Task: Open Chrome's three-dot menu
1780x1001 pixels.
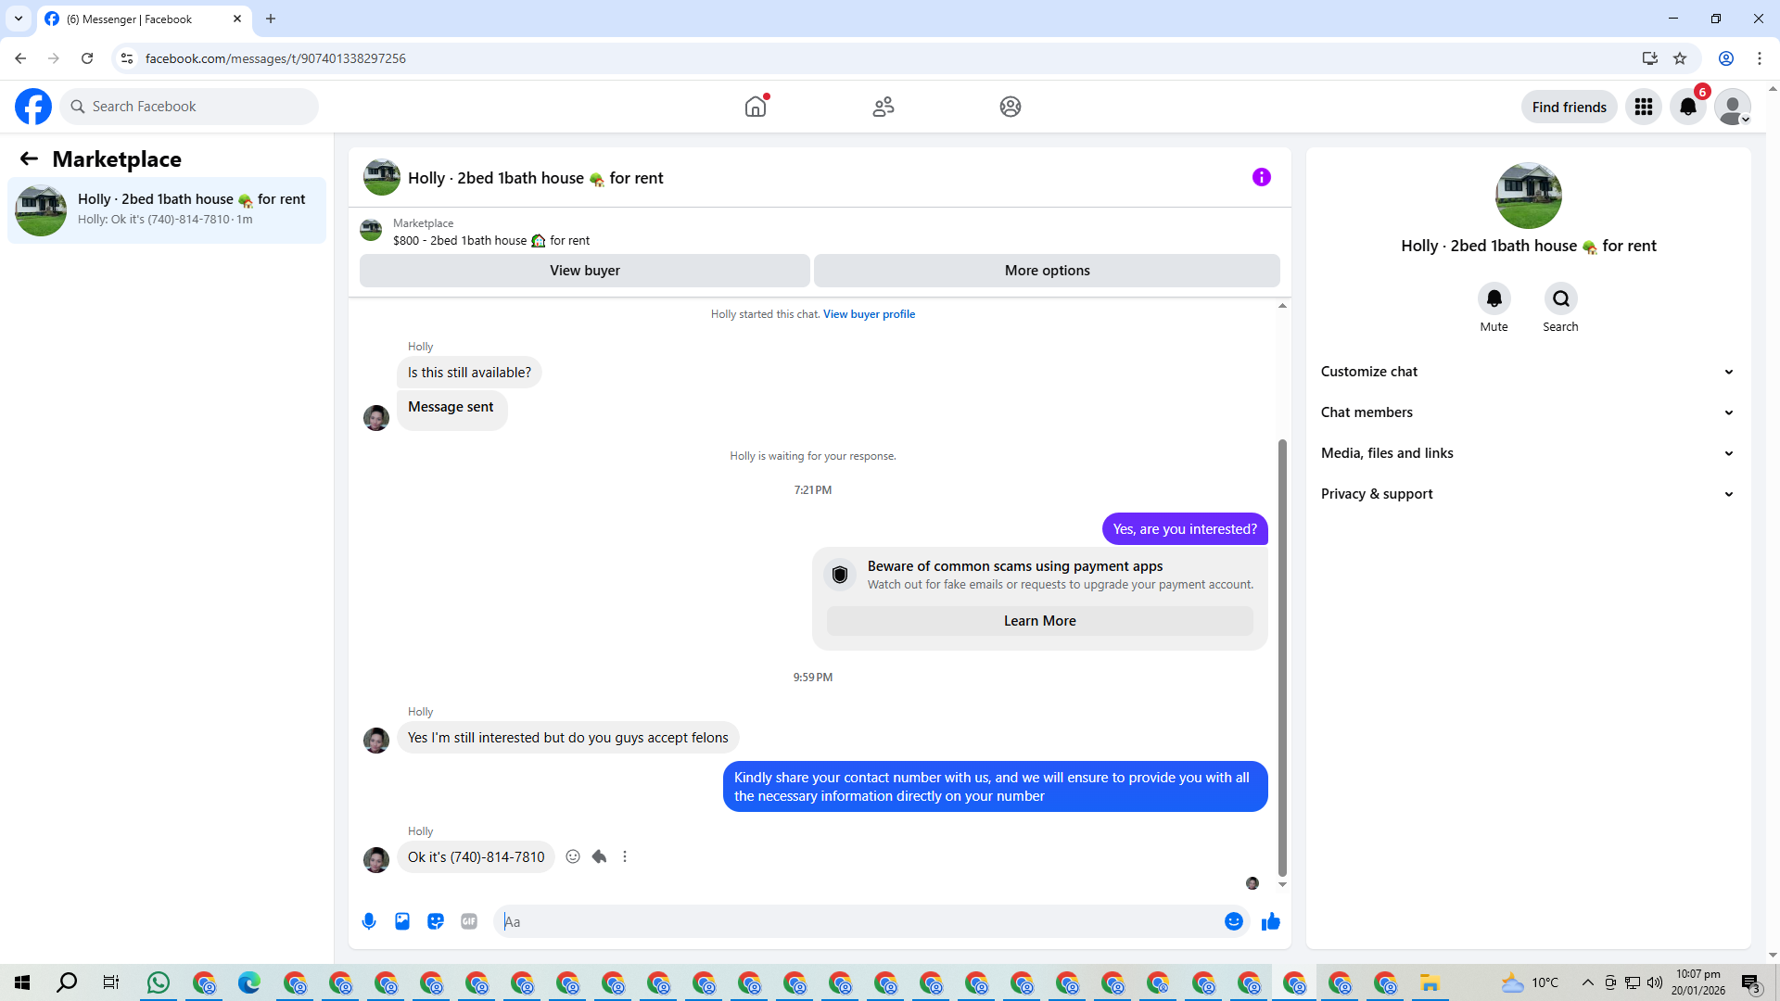Action: click(1760, 58)
